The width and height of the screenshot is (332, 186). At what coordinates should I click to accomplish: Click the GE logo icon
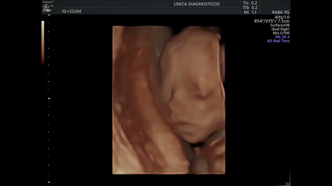coord(46,7)
